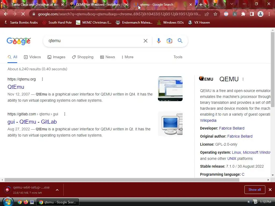Open the Endermanch Malwa... bookmark
The width and height of the screenshot is (275, 206).
pos(134,23)
